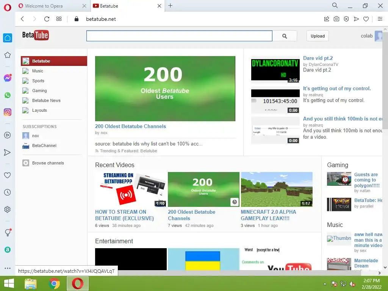Open the colab account menu

371,36
